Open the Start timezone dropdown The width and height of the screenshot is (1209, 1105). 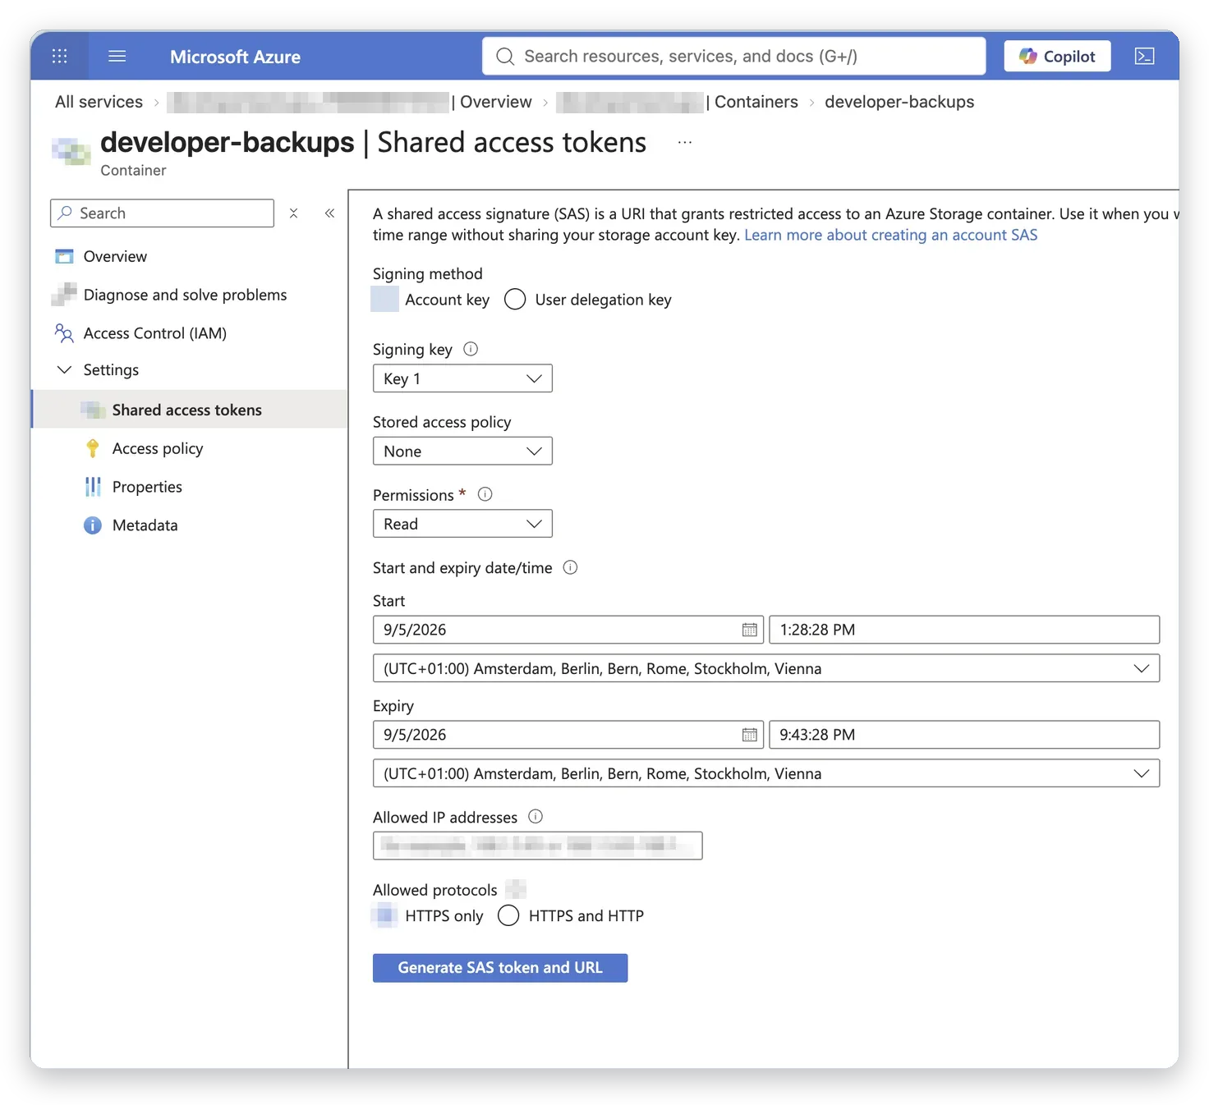[x=766, y=668]
